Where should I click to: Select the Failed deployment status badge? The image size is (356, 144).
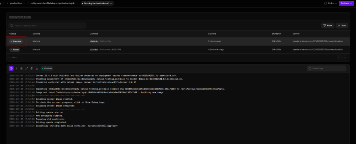coord(15,49)
